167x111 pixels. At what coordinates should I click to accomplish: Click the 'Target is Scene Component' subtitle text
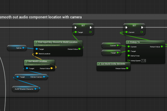pyautogui.click(x=39, y=64)
